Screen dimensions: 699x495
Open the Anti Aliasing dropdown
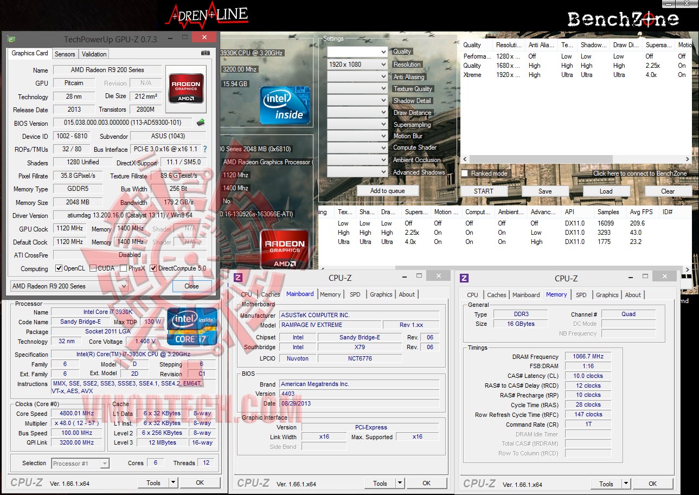click(x=357, y=76)
